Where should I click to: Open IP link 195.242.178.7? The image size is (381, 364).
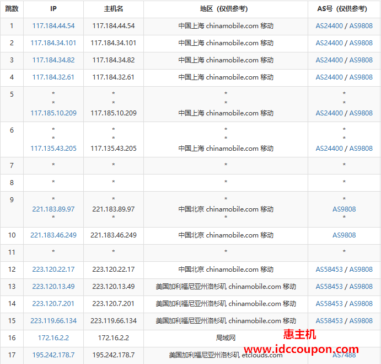point(53,355)
